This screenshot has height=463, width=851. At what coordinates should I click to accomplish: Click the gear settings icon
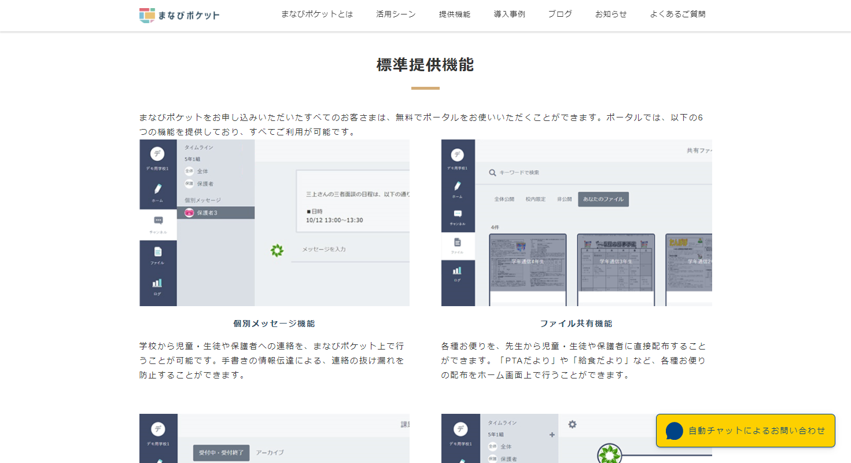pyautogui.click(x=572, y=424)
